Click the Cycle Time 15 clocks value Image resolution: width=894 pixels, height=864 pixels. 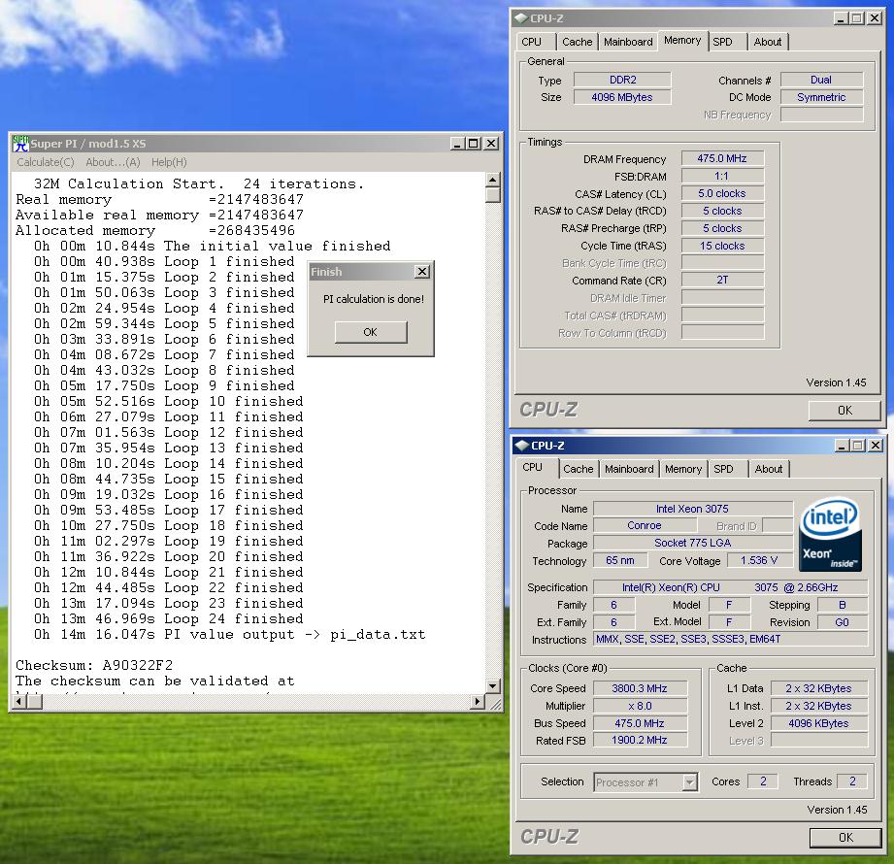(722, 246)
